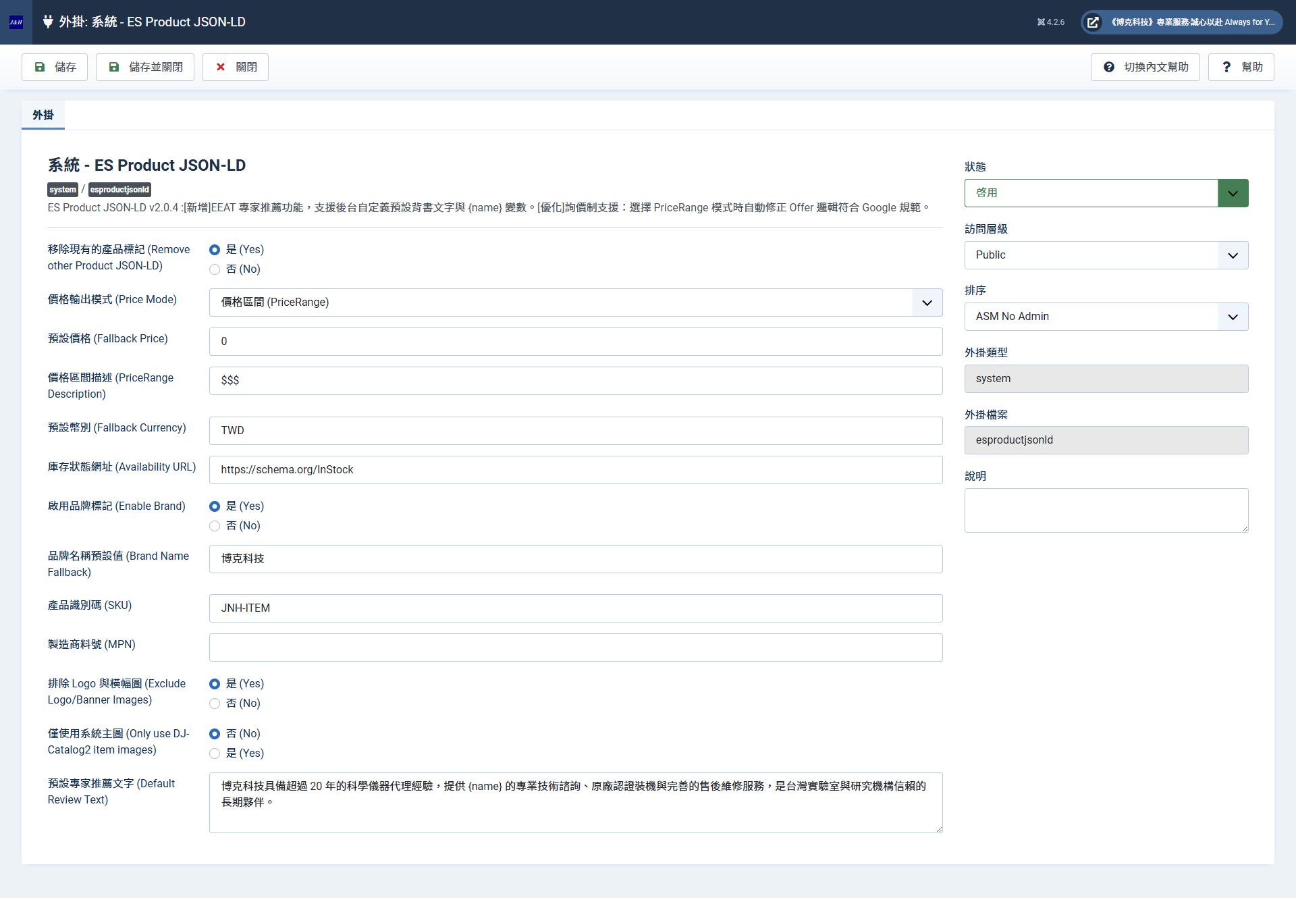
Task: Click the circular help icon on 切換內文幫助
Action: click(x=1109, y=67)
